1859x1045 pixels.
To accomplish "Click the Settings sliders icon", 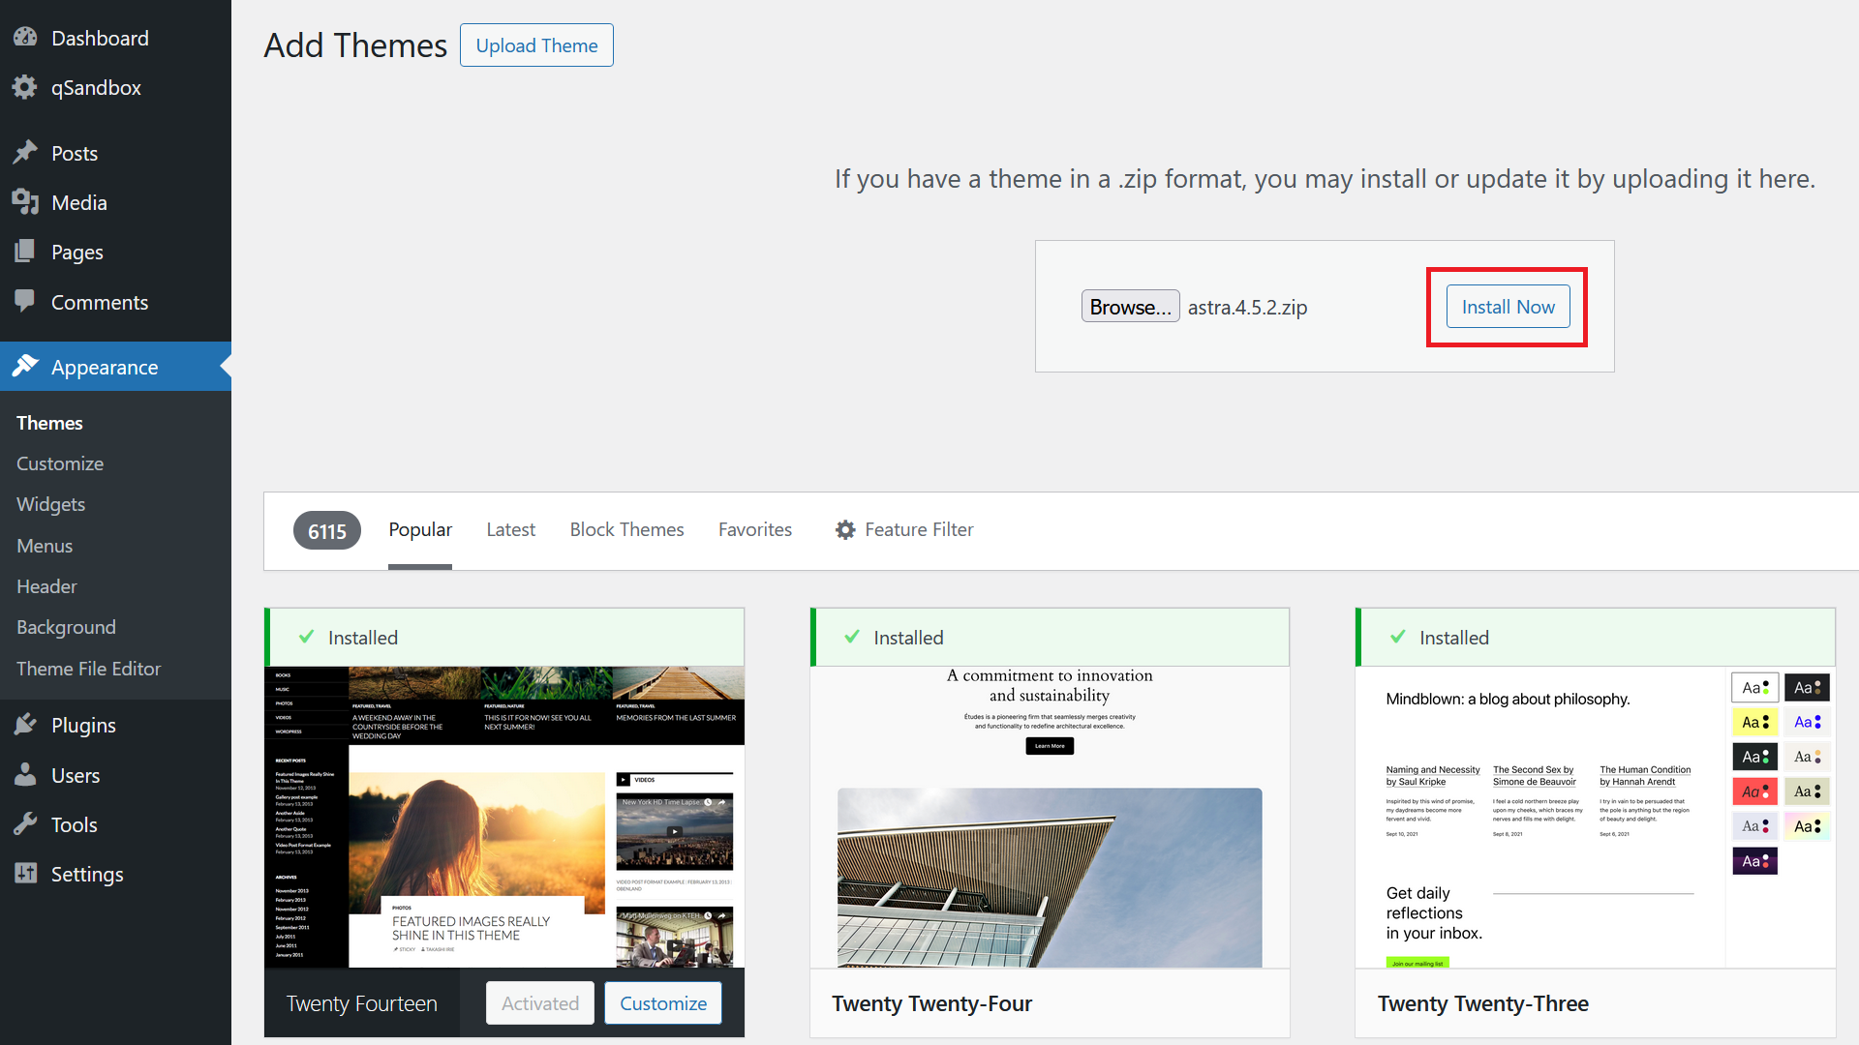I will pos(25,874).
